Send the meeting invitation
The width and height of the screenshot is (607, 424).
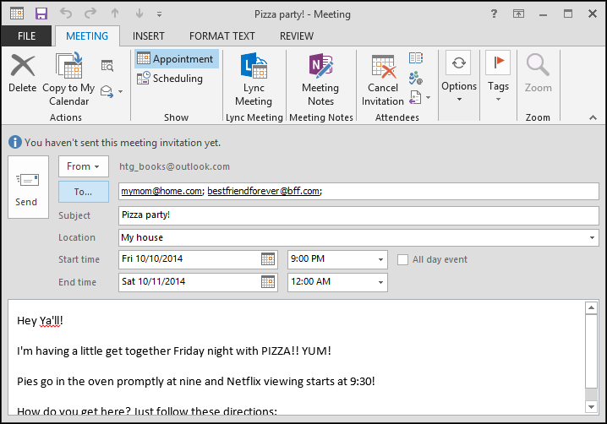tap(28, 187)
